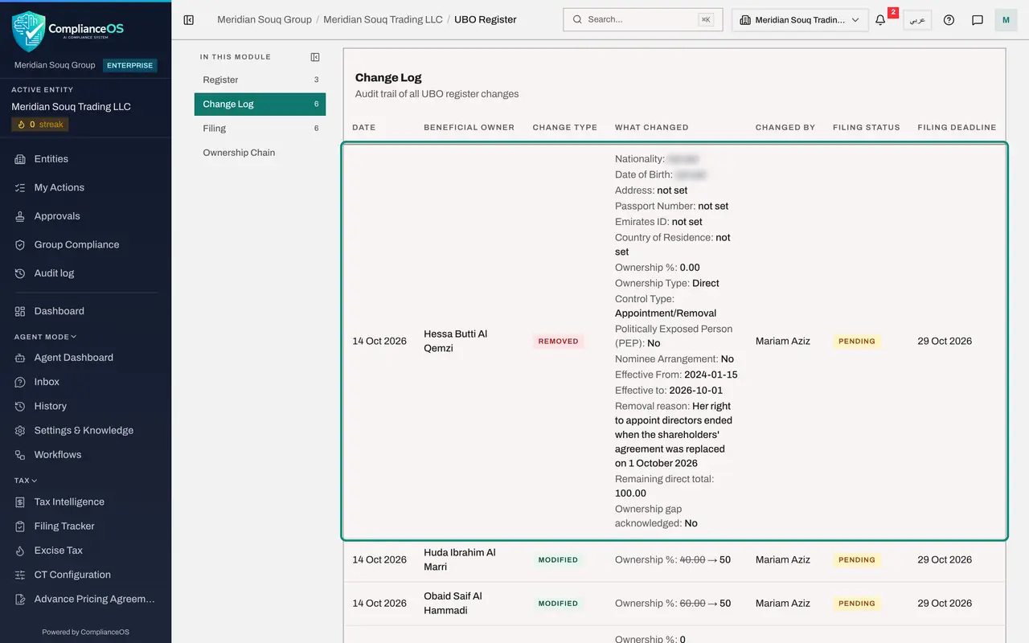
Task: Collapse the Tax section
Action: click(26, 481)
